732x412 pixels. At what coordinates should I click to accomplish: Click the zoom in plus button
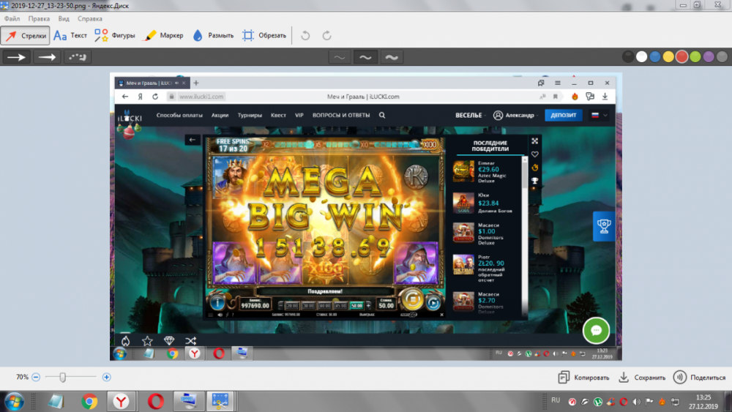click(x=107, y=377)
